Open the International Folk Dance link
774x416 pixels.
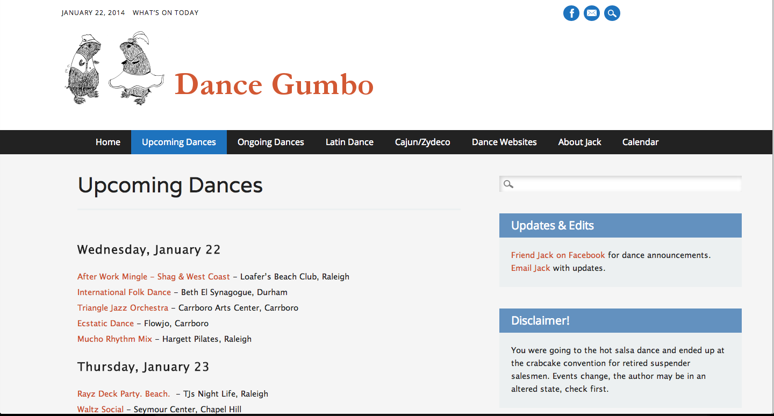[124, 292]
